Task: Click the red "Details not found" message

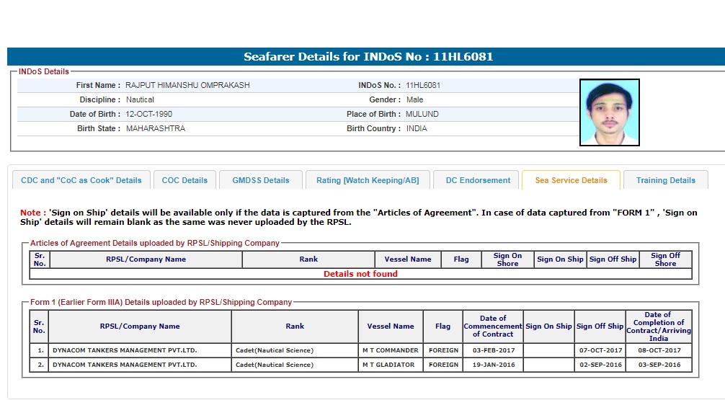Action: click(x=360, y=274)
